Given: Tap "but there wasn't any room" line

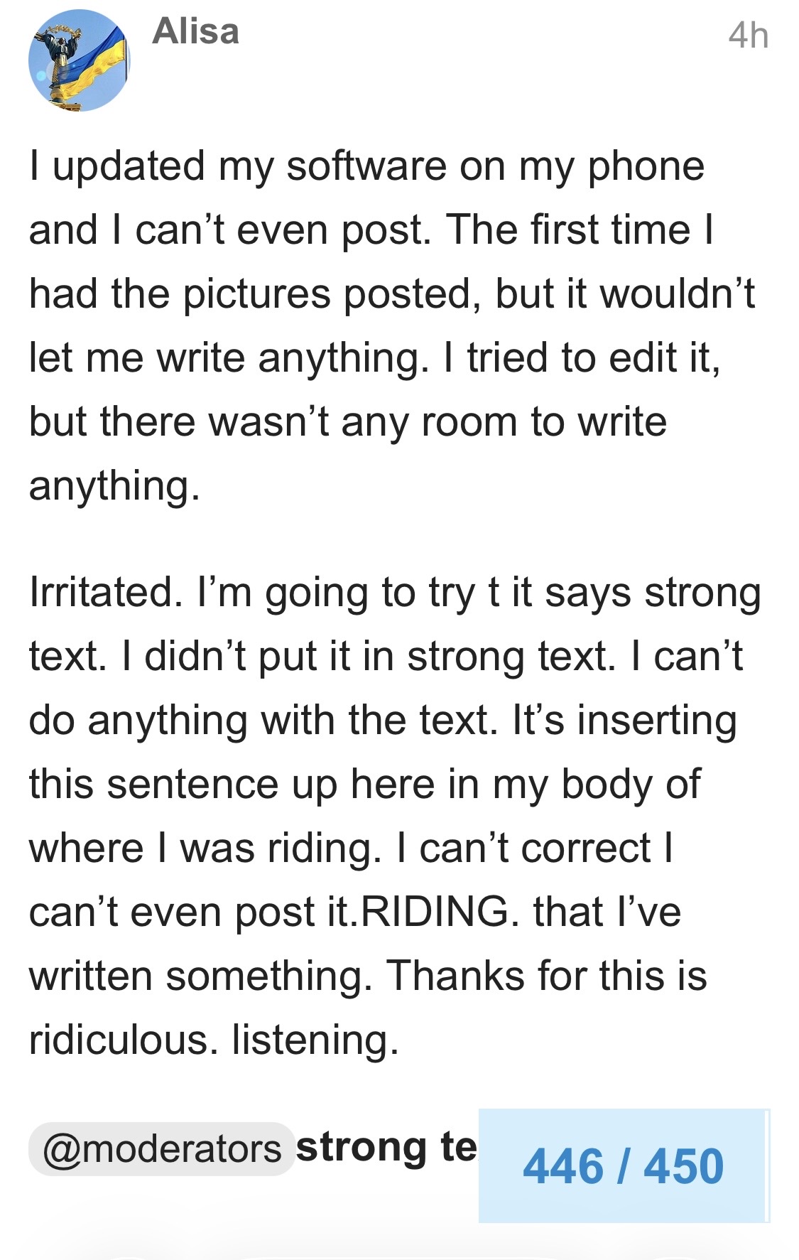Looking at the screenshot, I should (x=347, y=421).
